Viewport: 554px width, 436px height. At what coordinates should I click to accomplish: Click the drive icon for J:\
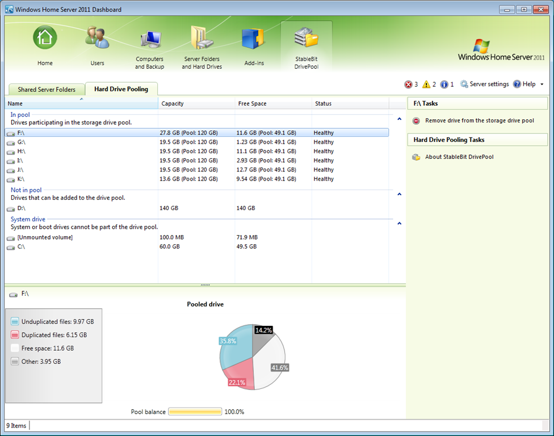[11, 170]
